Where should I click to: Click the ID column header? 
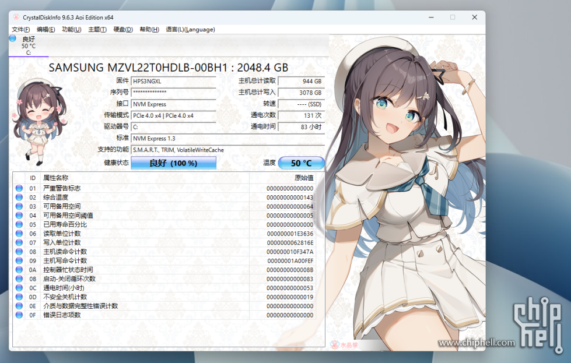[x=33, y=178]
